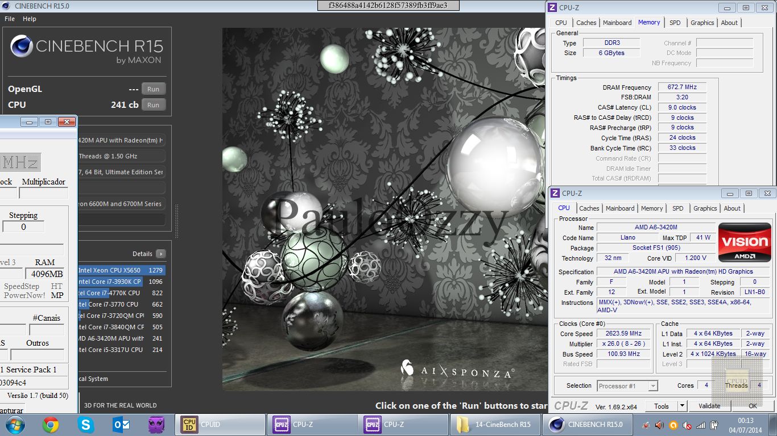The image size is (777, 436).
Task: Open Mainboard tab in processor CPU-Z window
Action: [x=620, y=208]
